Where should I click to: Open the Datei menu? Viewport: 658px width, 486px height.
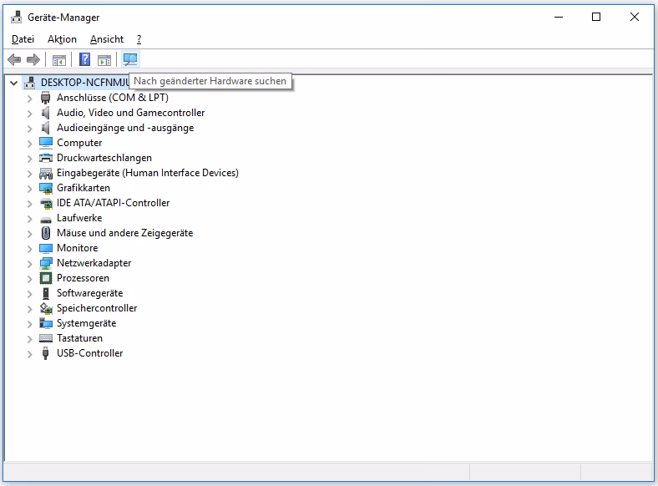(x=23, y=39)
